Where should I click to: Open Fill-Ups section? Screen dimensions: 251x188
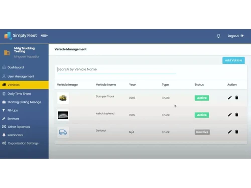[x=13, y=110]
